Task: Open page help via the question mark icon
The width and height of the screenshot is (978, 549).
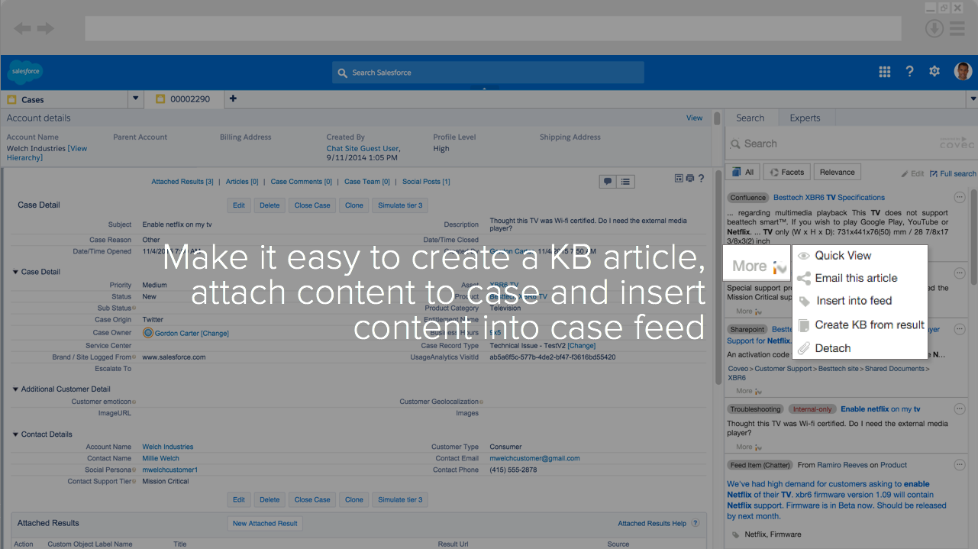Action: coord(701,178)
